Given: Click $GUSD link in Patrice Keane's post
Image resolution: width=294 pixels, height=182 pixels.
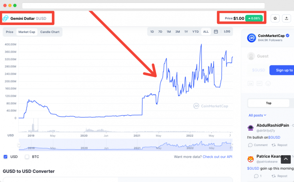Looking at the screenshot, I should point(253,168).
